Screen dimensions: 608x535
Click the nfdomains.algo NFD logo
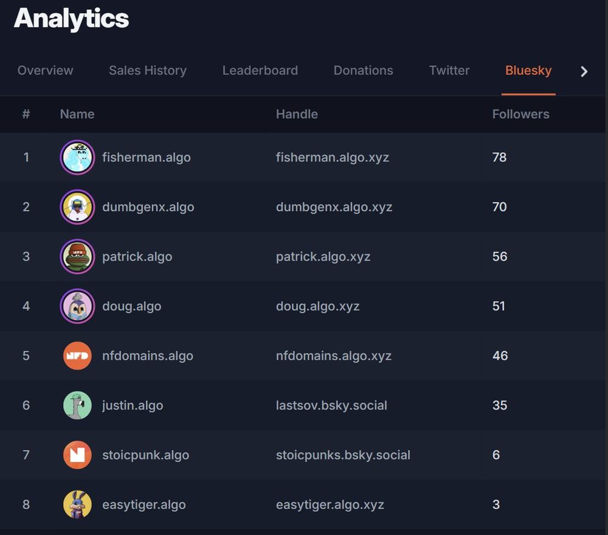[x=78, y=355]
